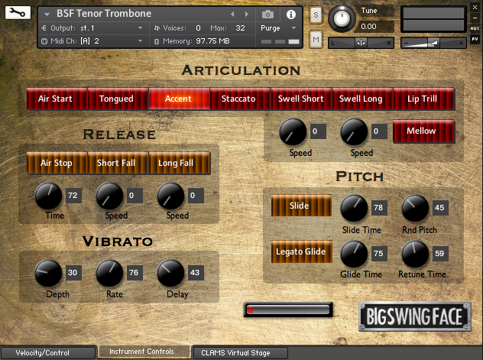Select the Tongued articulation
Viewport: 483px width, 360px height.
118,99
